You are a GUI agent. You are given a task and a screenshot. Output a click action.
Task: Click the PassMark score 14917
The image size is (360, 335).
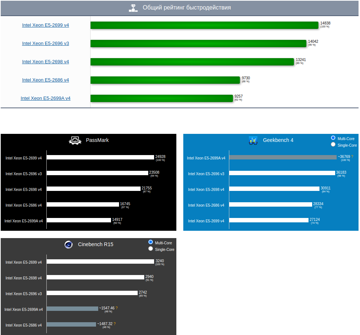117,219
